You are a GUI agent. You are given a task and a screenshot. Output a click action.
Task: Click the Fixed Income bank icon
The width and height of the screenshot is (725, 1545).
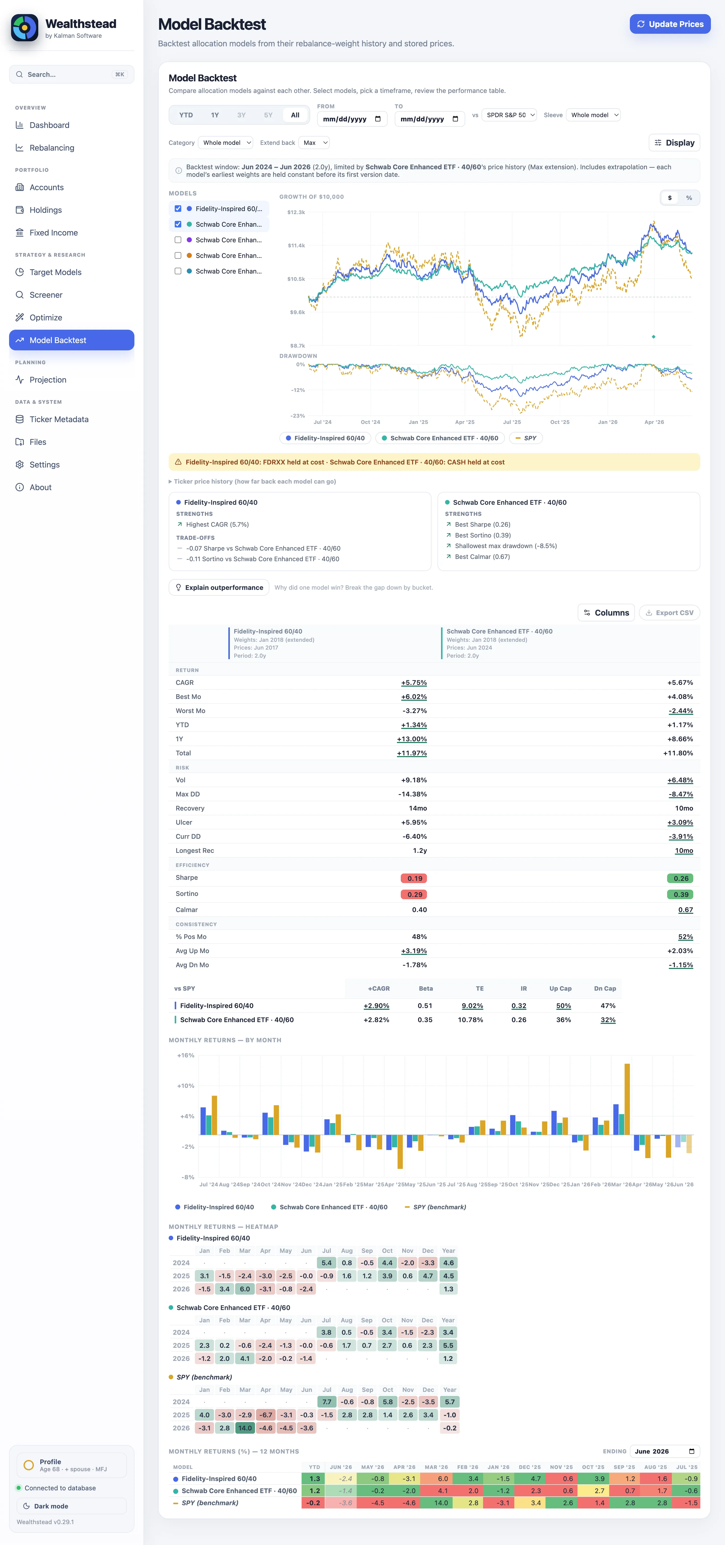coord(20,233)
